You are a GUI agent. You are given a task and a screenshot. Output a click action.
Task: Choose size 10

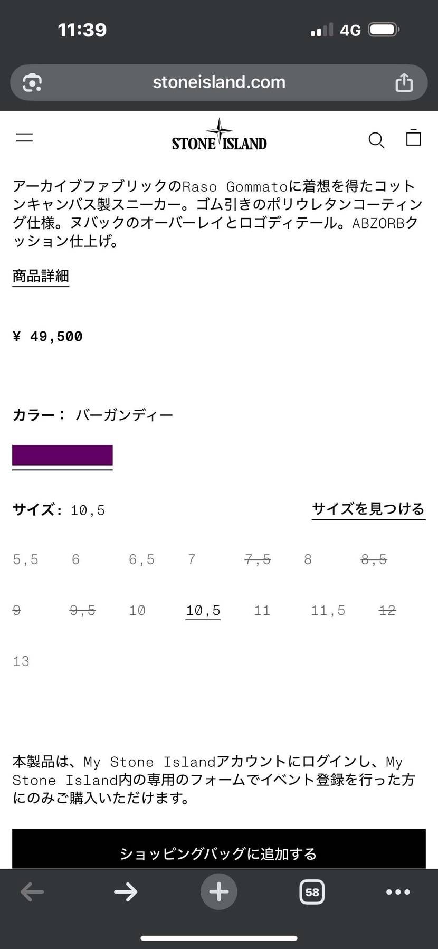137,611
